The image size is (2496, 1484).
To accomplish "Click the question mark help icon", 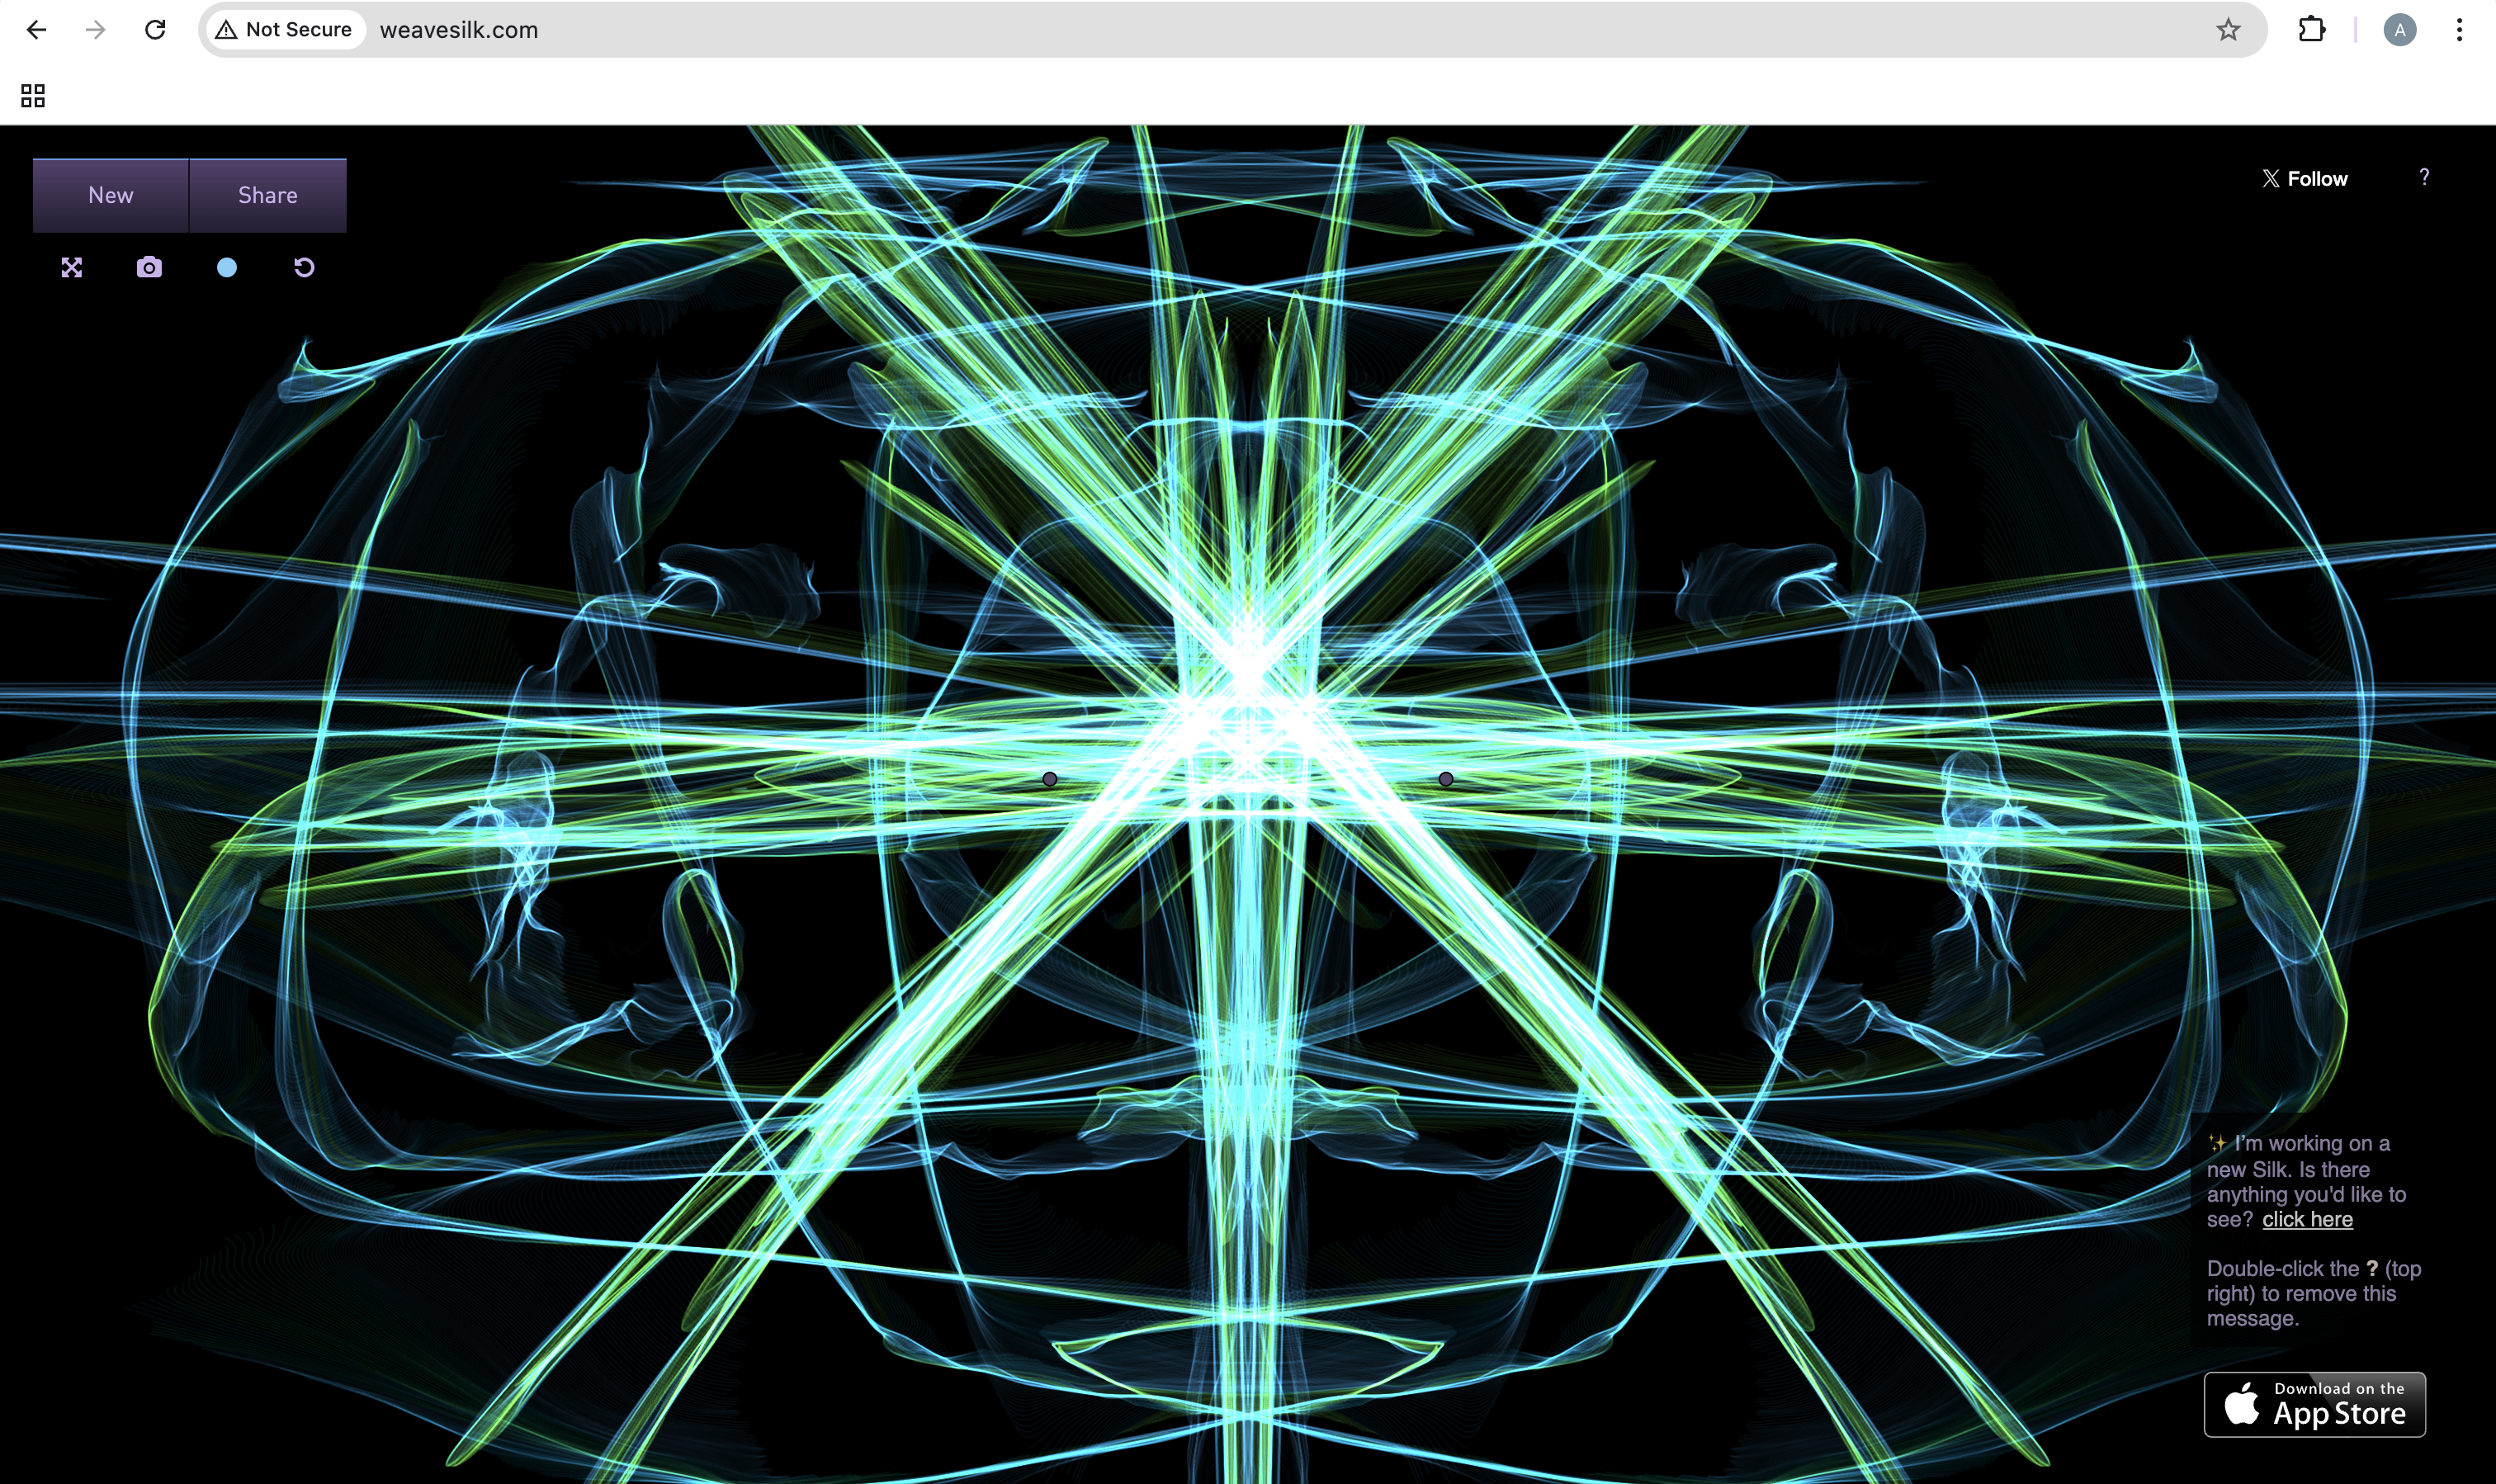I will tap(2423, 177).
